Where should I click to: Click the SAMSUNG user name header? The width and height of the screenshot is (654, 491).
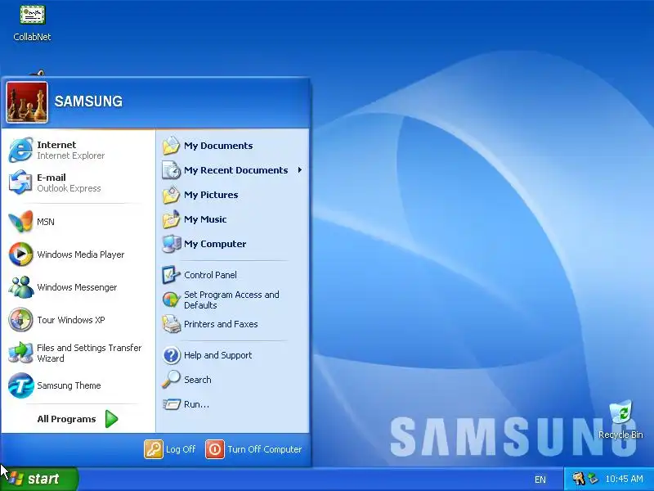(x=88, y=101)
